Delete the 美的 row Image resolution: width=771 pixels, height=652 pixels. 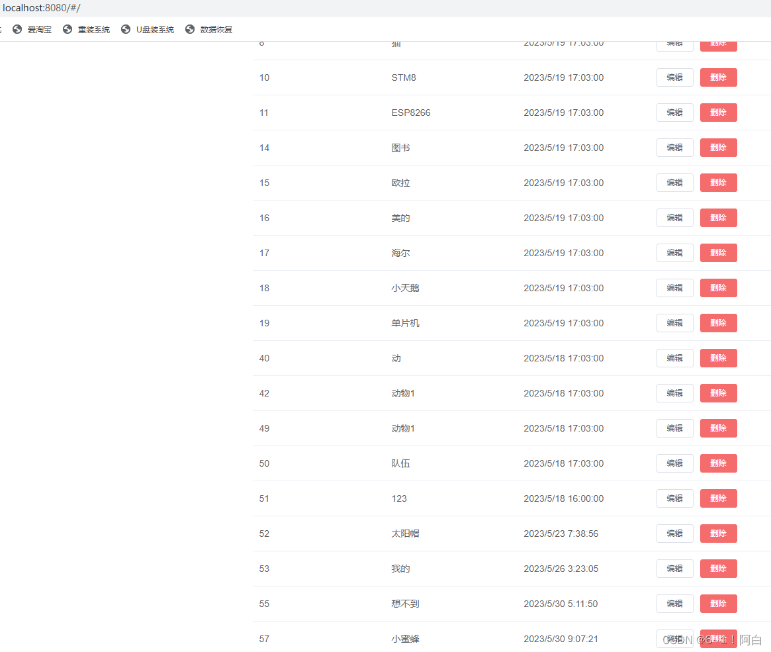click(x=719, y=218)
